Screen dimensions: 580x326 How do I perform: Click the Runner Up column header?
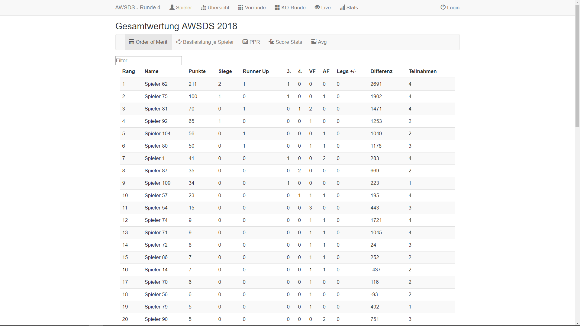click(256, 71)
